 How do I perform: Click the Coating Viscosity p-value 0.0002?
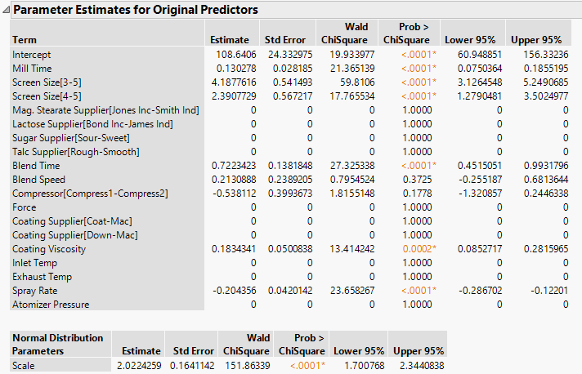[x=419, y=248]
